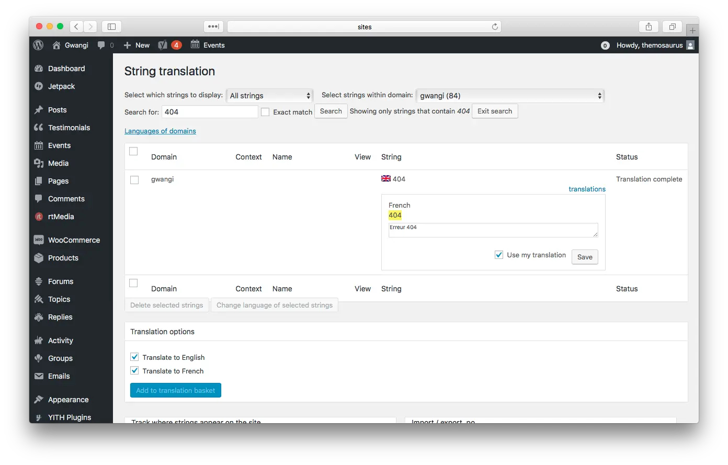Click the Search for input field
This screenshot has width=728, height=465.
[210, 112]
